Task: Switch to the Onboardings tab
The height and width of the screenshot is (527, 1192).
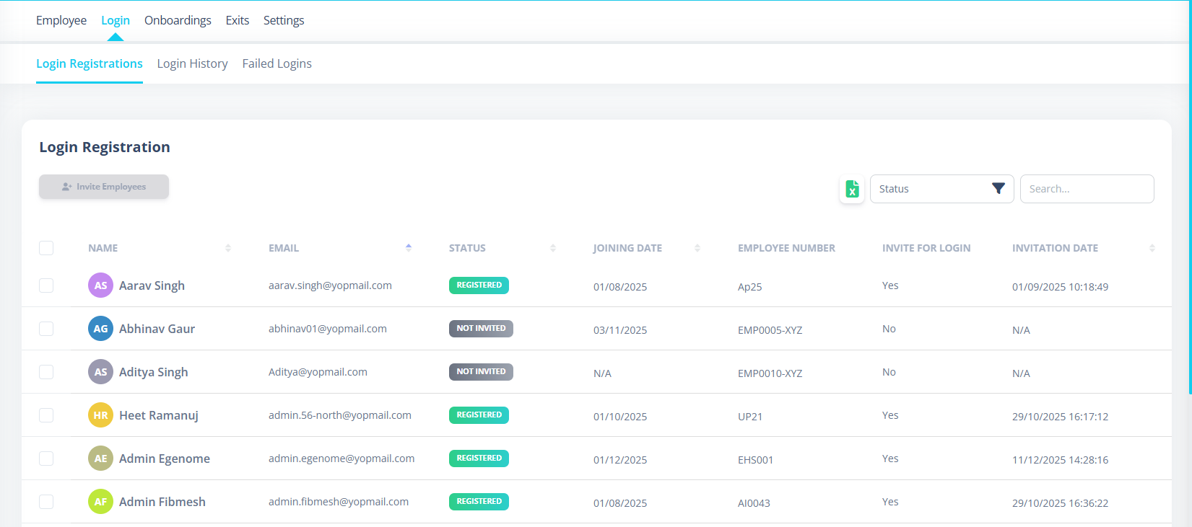Action: pos(178,20)
